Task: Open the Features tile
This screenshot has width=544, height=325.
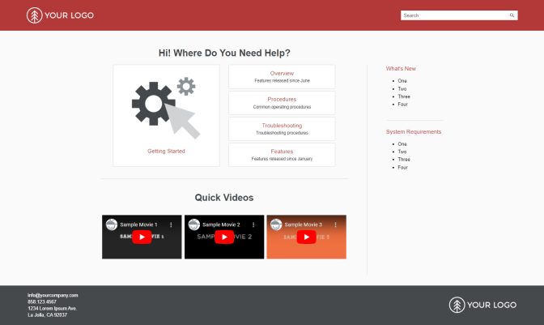Action: (x=282, y=154)
